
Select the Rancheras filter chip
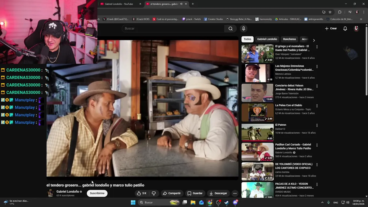click(289, 39)
